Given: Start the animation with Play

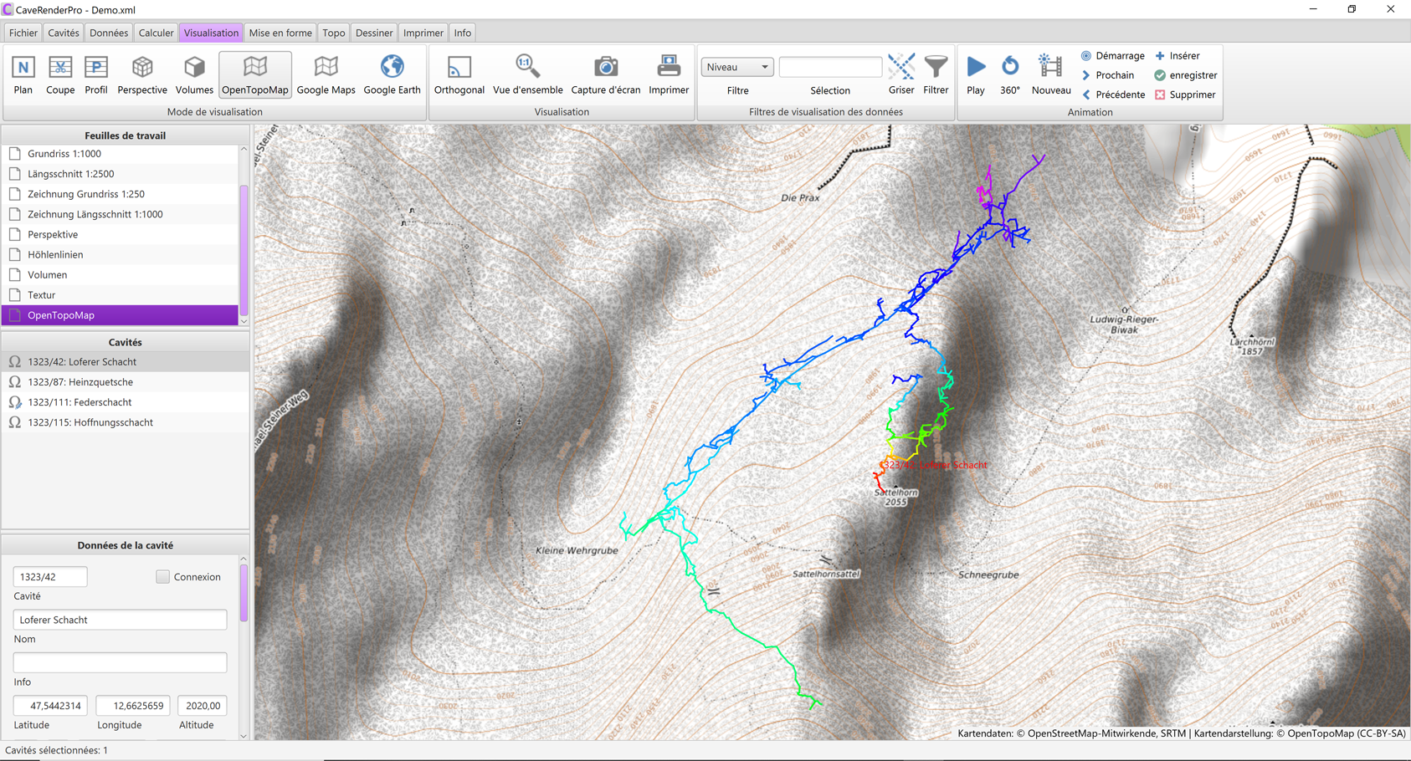Looking at the screenshot, I should (976, 74).
